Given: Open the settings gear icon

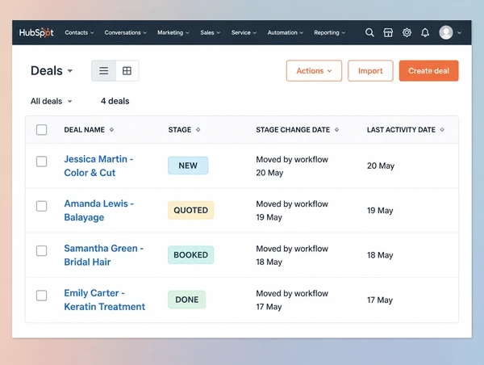Looking at the screenshot, I should [407, 32].
